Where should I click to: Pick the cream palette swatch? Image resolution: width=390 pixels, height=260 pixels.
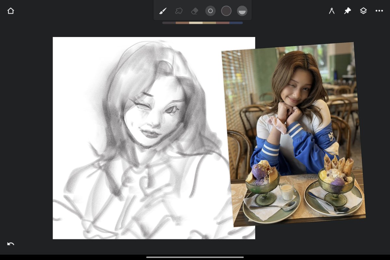click(x=196, y=23)
